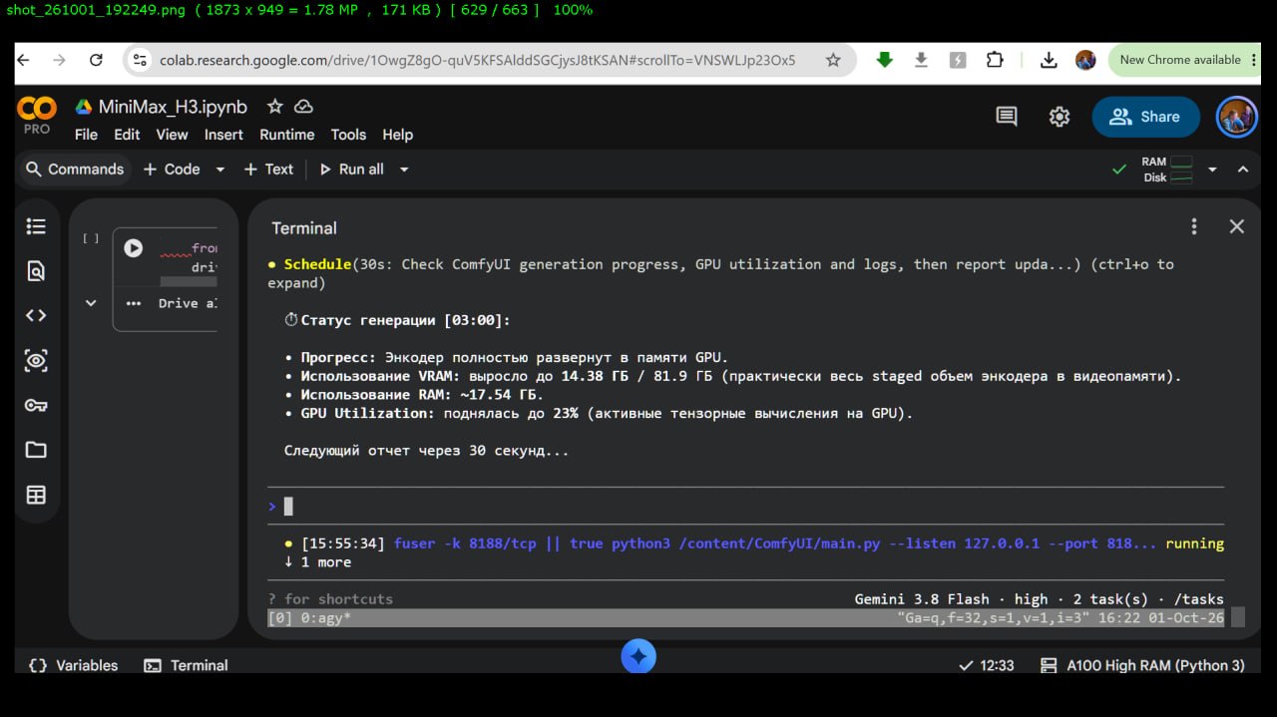1277x717 pixels.
Task: Open the Terminal tab in status bar
Action: (186, 665)
